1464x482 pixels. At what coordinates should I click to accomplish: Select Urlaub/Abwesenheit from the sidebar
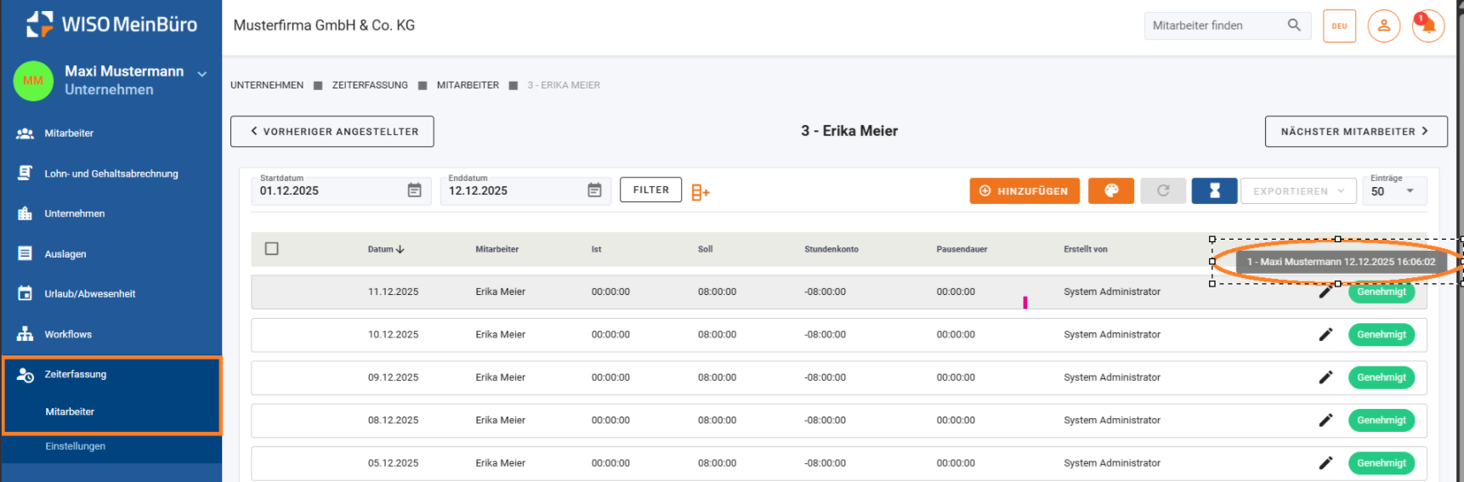coord(89,294)
